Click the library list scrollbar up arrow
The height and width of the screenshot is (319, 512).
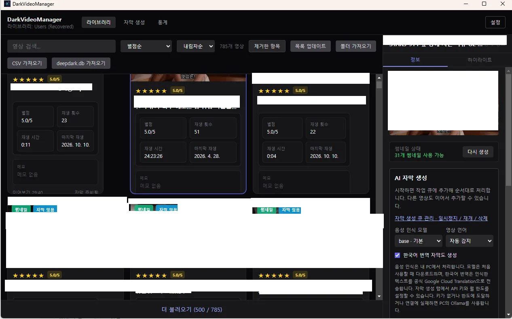(x=379, y=78)
